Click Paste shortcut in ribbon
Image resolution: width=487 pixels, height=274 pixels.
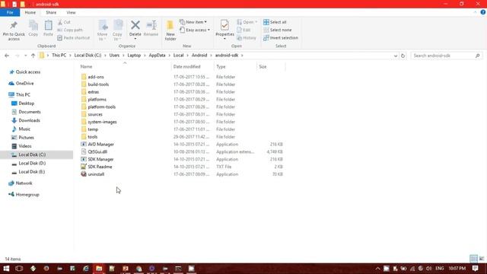(74, 37)
